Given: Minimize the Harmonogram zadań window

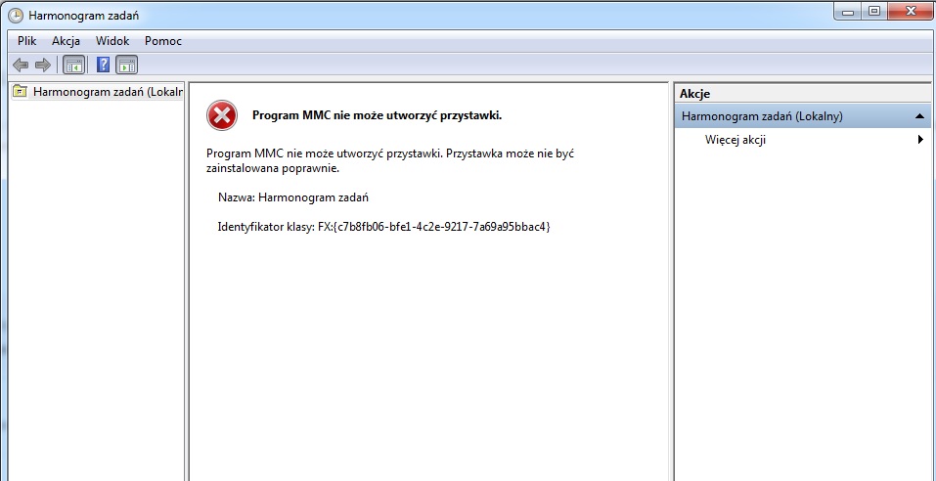Looking at the screenshot, I should (849, 11).
